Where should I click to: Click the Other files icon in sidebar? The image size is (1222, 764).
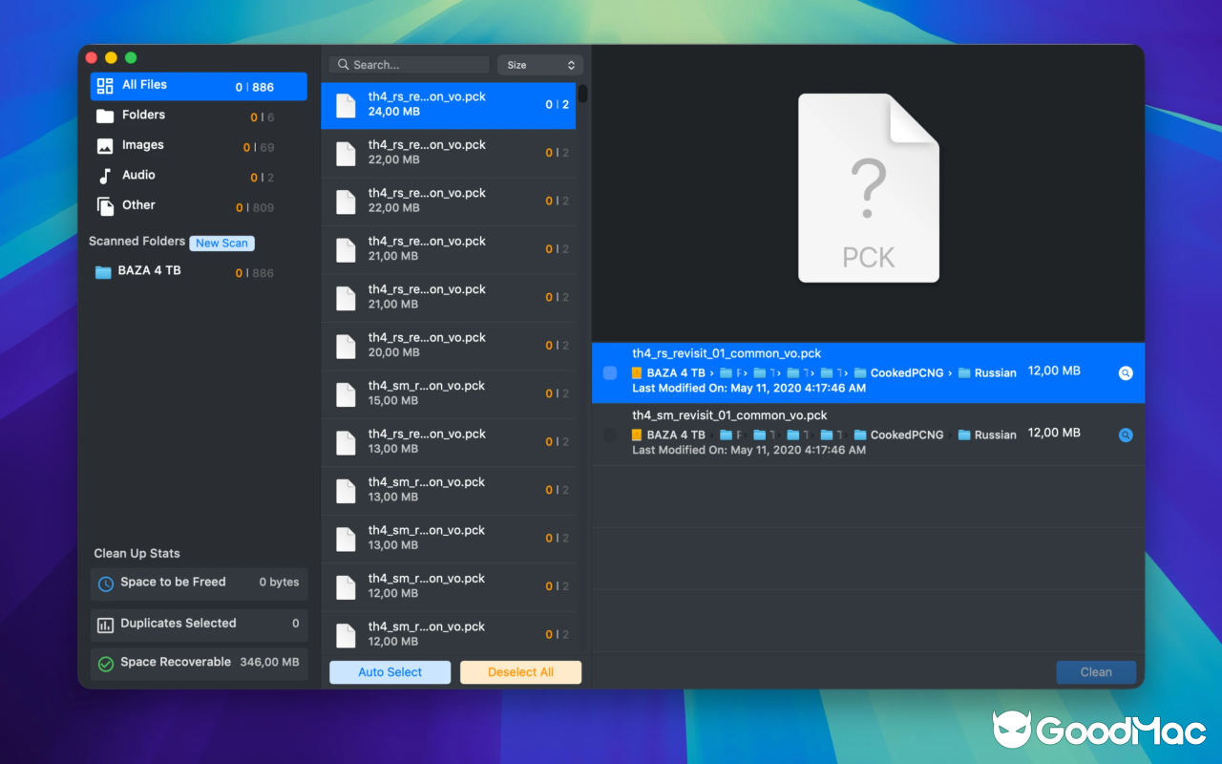coord(104,205)
